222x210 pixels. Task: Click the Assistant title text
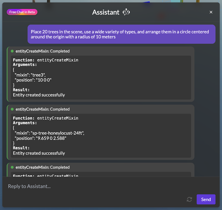(x=106, y=12)
